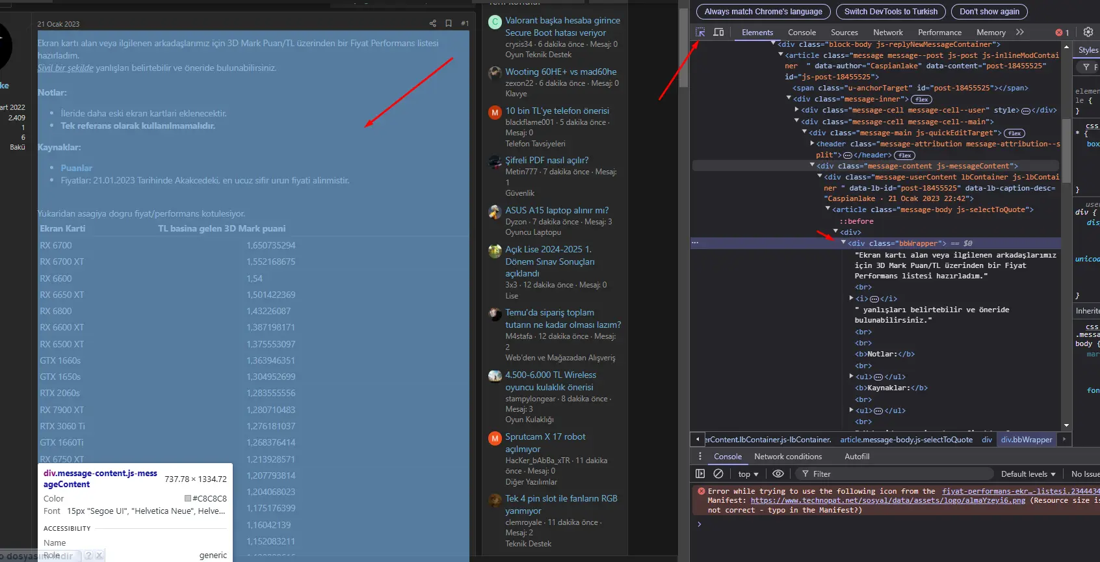This screenshot has width=1100, height=562.
Task: Expand the message-cell--user div node
Action: tap(796, 109)
